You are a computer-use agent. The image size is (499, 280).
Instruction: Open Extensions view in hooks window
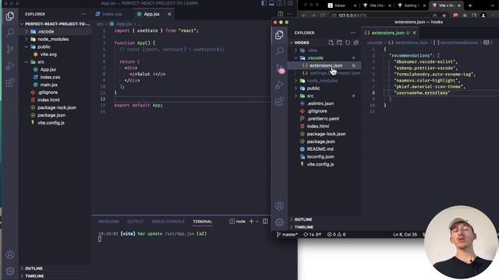tap(279, 102)
